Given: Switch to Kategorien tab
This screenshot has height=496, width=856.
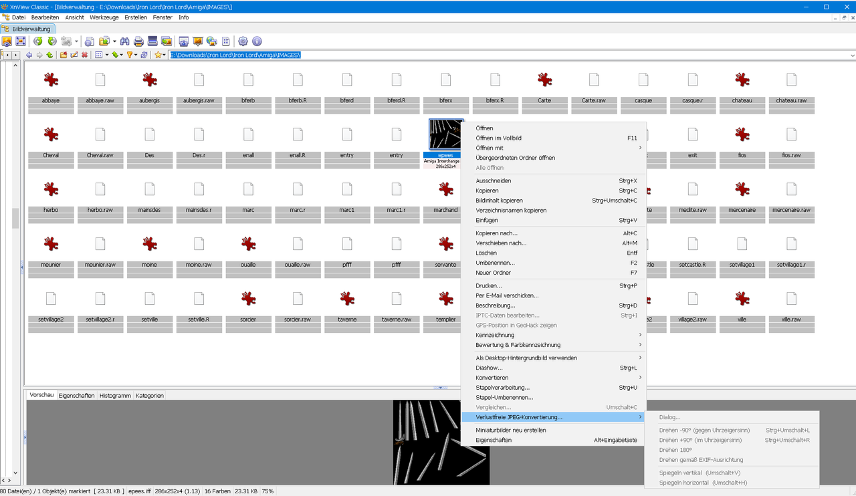Looking at the screenshot, I should tap(150, 396).
